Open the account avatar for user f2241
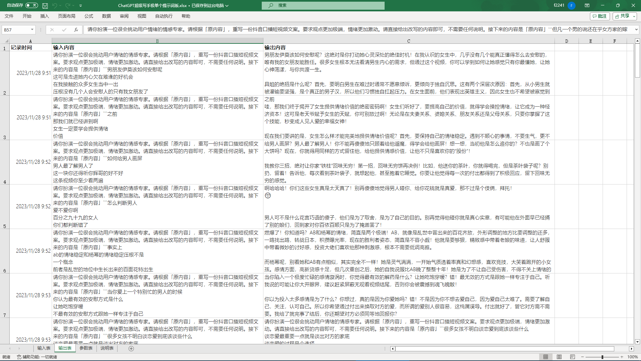This screenshot has height=361, width=641. (572, 6)
